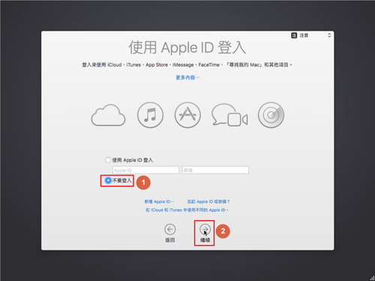This screenshot has width=375, height=281.
Task: Click the Find My Mac radar icon
Action: point(271,115)
